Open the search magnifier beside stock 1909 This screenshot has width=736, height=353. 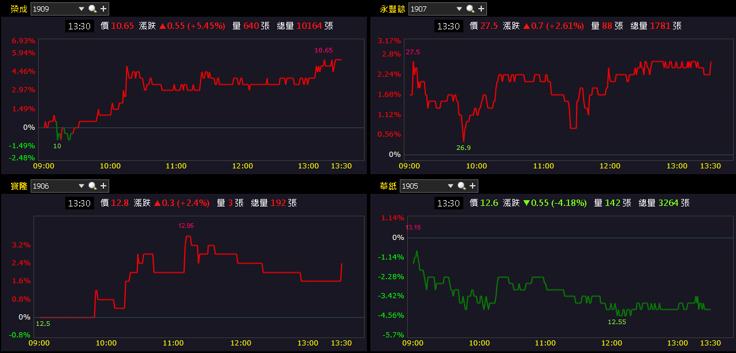(x=92, y=9)
